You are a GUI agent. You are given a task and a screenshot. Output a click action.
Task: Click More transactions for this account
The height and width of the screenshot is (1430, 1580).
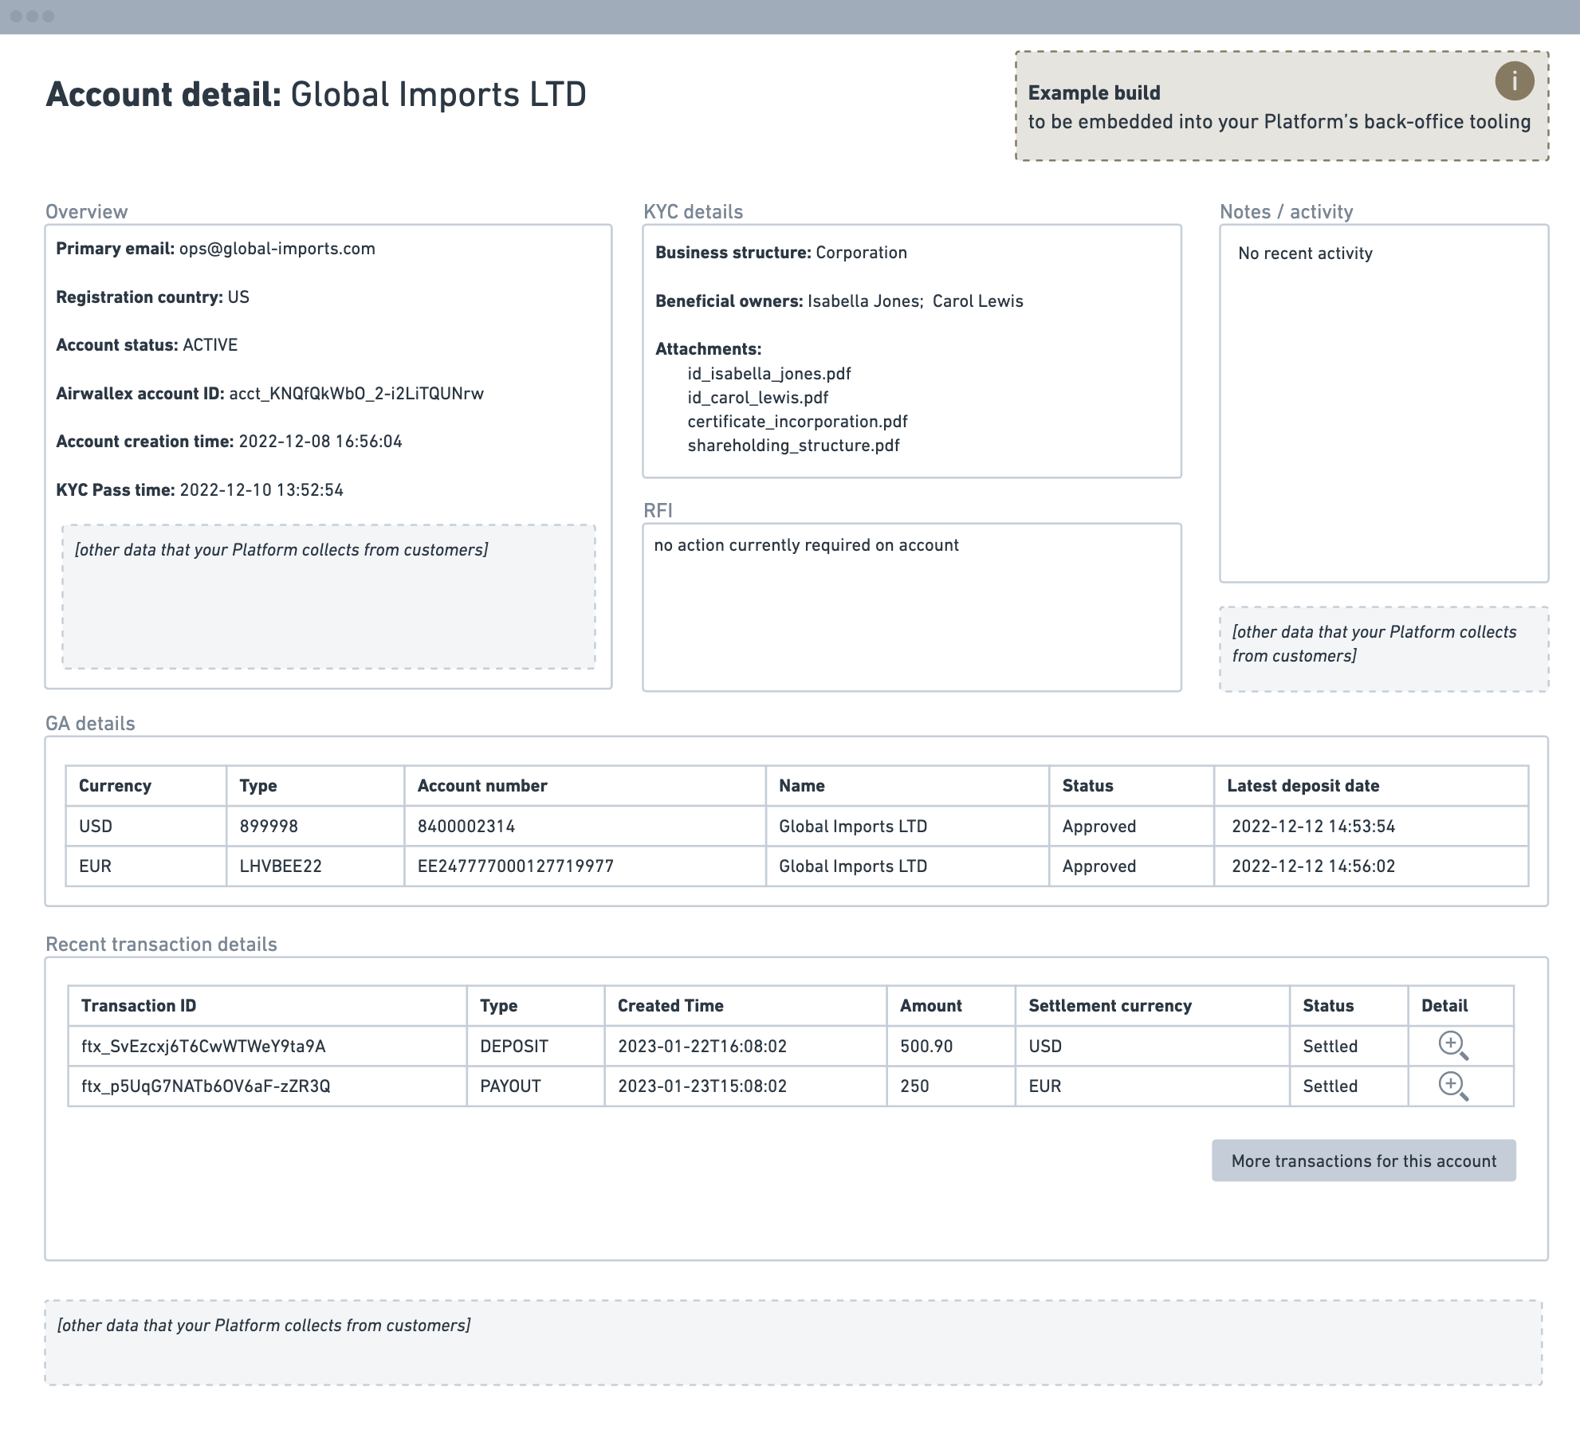(x=1363, y=1161)
